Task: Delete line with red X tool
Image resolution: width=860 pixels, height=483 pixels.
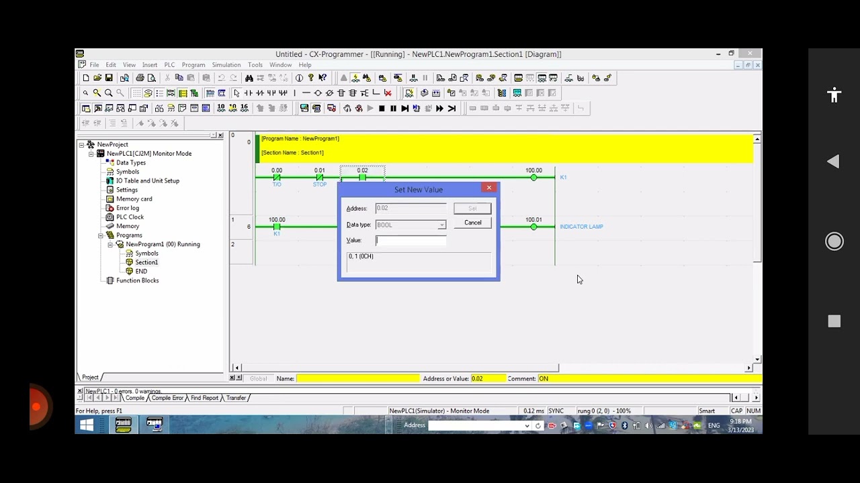Action: tap(388, 93)
